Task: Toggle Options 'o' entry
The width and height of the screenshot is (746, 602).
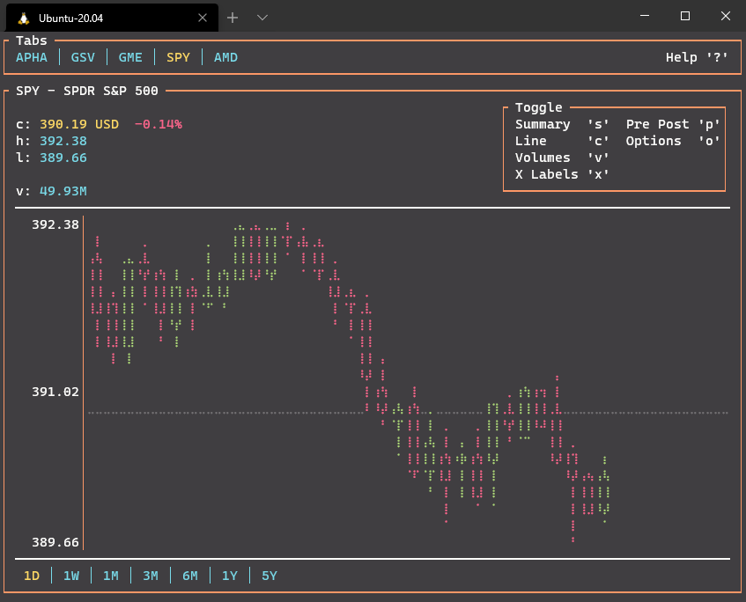Action: [673, 141]
